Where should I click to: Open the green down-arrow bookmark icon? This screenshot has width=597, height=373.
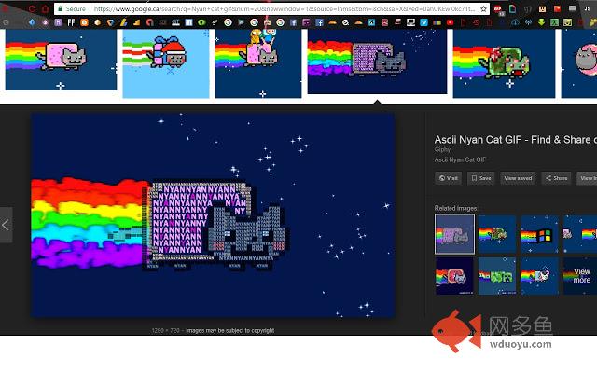(x=541, y=22)
